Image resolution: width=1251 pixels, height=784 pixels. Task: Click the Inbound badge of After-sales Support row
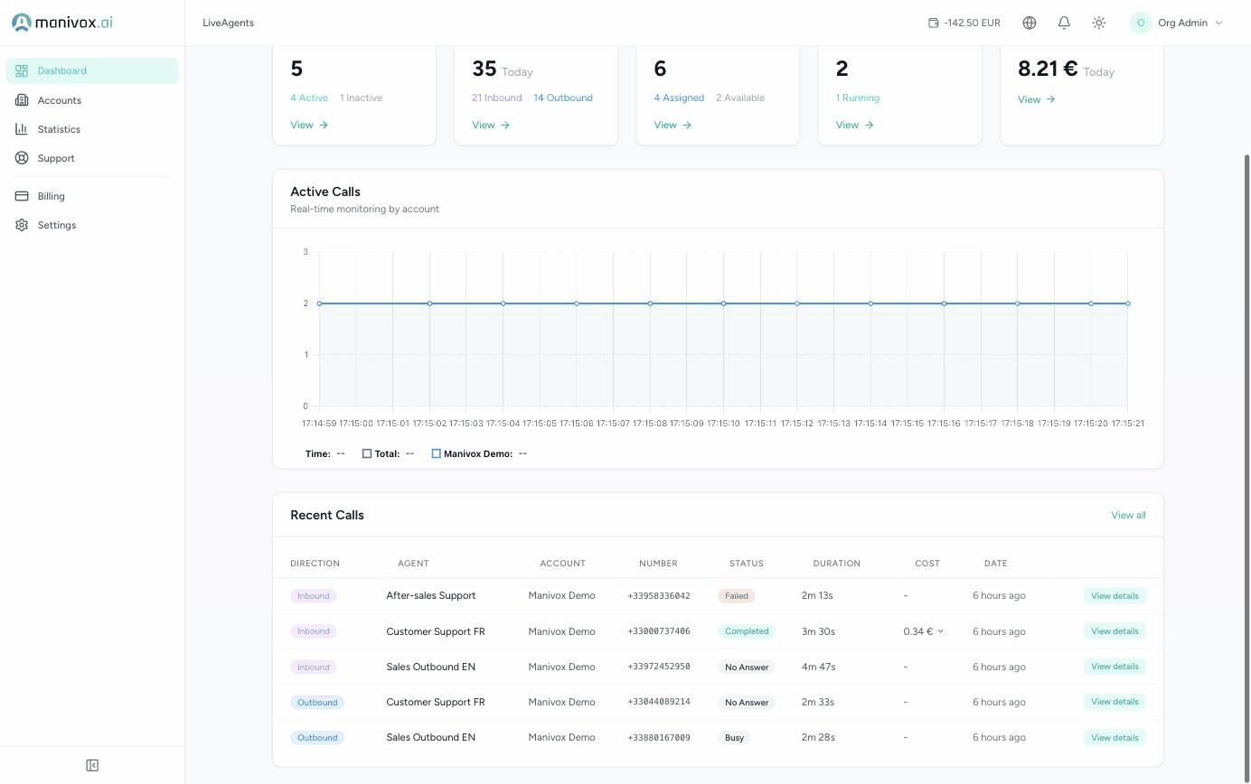click(x=314, y=596)
